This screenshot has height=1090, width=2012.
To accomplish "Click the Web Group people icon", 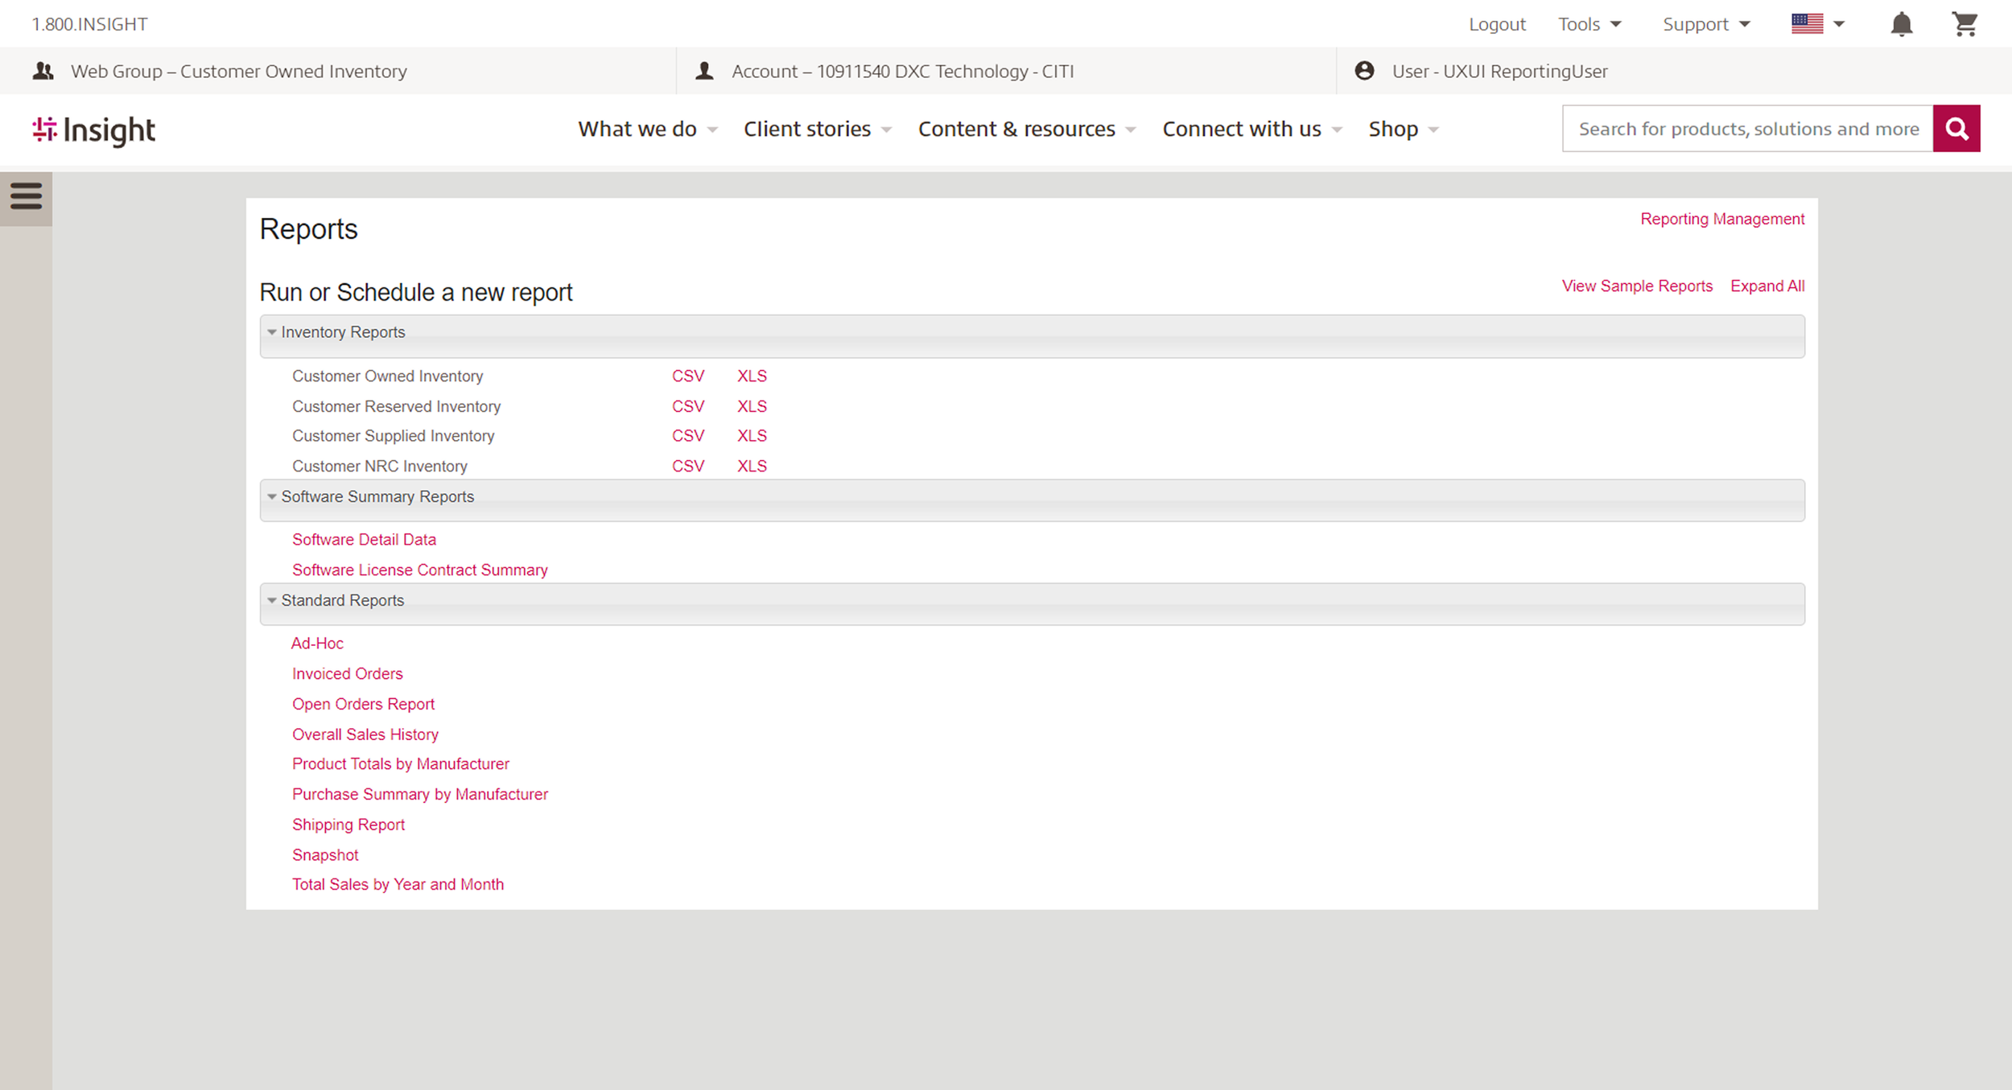I will pyautogui.click(x=43, y=71).
